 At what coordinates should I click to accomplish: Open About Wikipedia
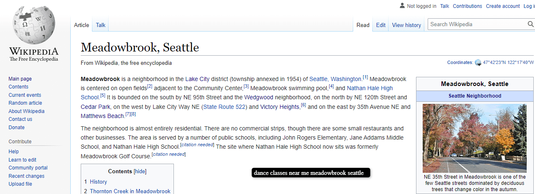[x=27, y=111]
